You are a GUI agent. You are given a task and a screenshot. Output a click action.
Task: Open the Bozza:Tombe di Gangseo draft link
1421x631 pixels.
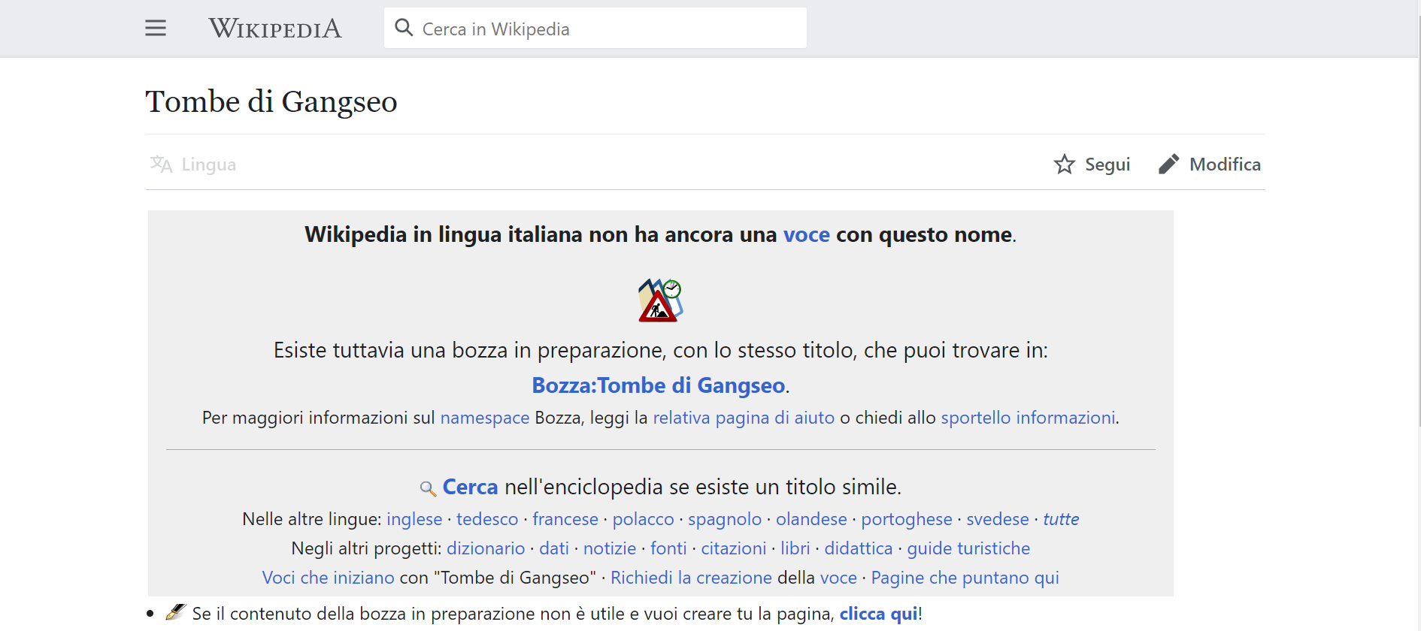659,385
